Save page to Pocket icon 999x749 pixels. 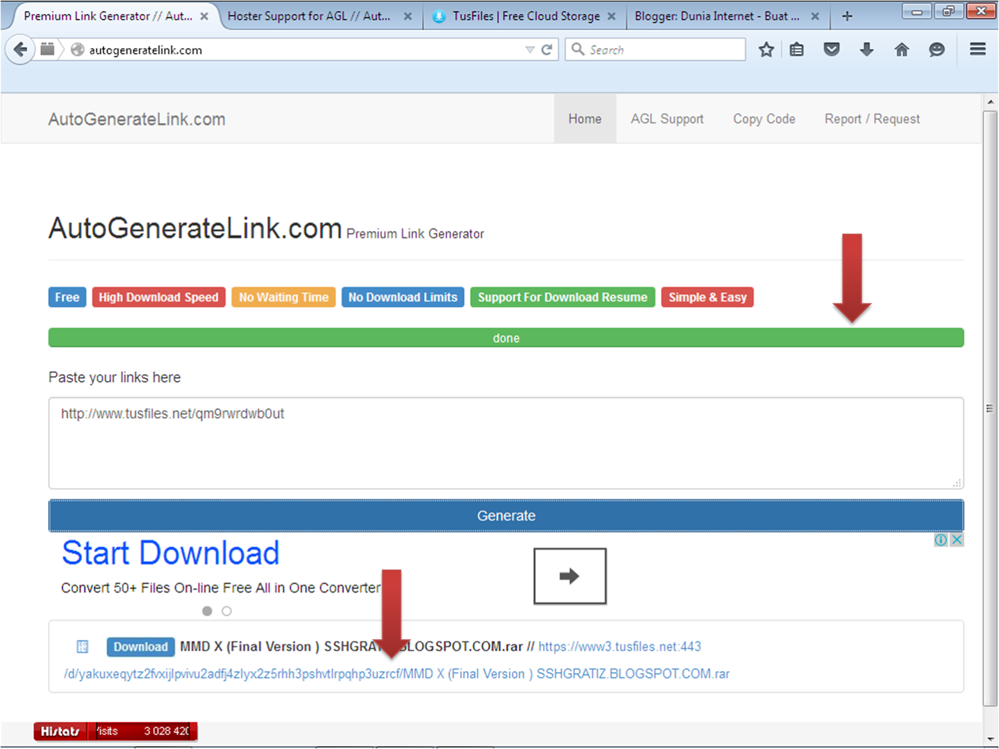(x=832, y=49)
